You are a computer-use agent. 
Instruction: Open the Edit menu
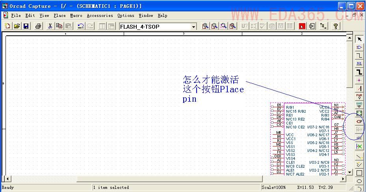30,16
